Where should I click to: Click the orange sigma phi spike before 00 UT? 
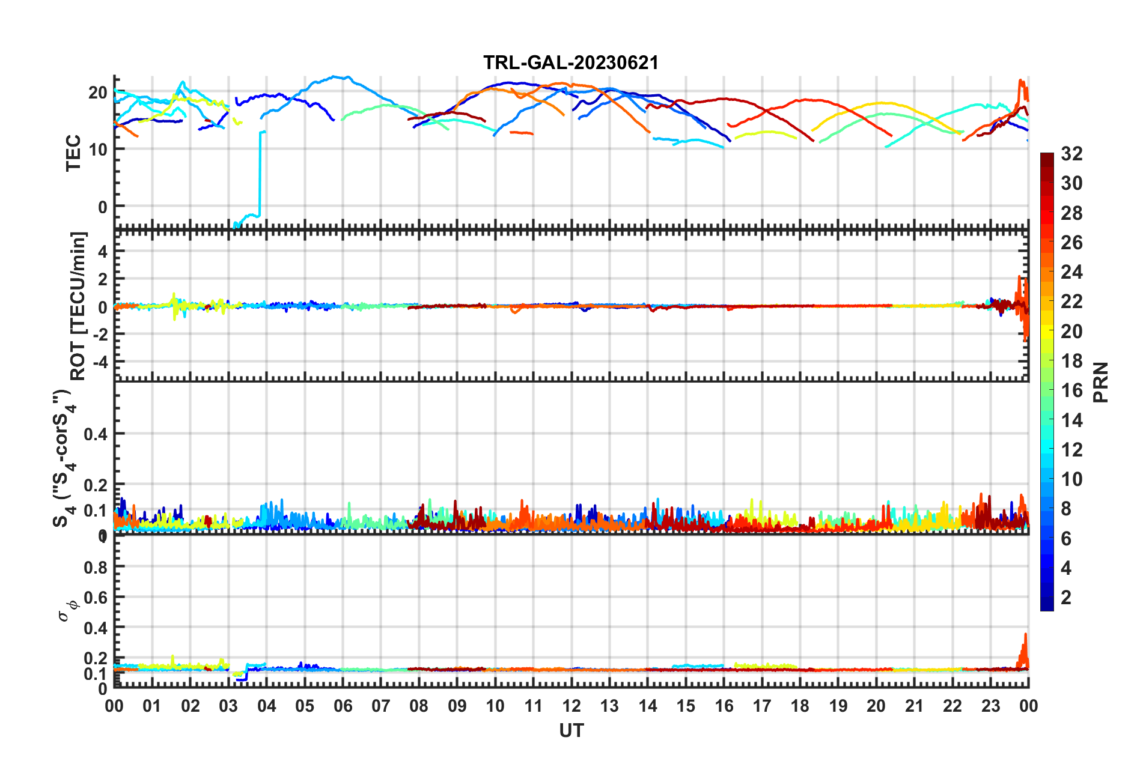pos(1023,650)
